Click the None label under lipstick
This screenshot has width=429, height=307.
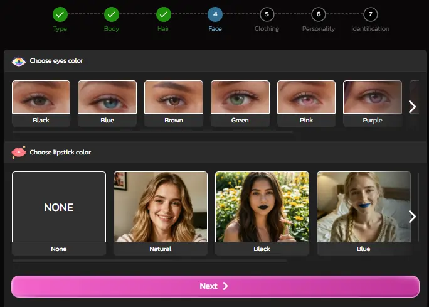pyautogui.click(x=59, y=249)
